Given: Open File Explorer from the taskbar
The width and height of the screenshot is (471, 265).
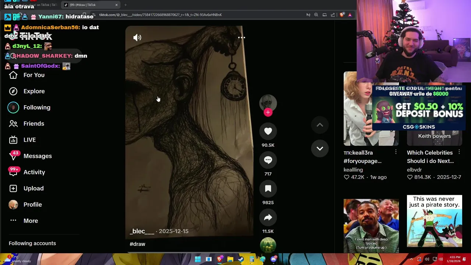Looking at the screenshot, I should tap(230, 259).
